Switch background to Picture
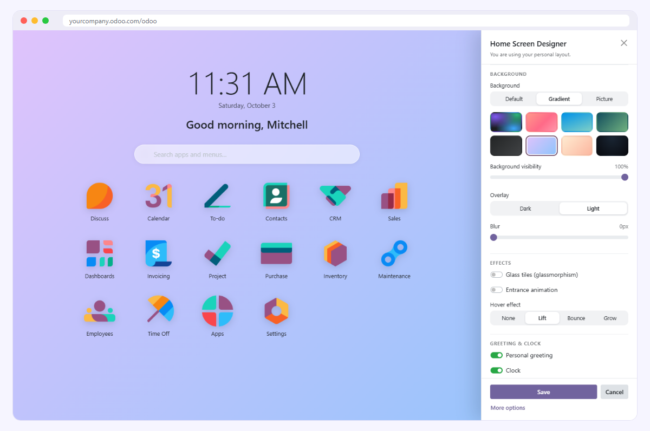Screen dimensions: 650x431 pyautogui.click(x=604, y=99)
